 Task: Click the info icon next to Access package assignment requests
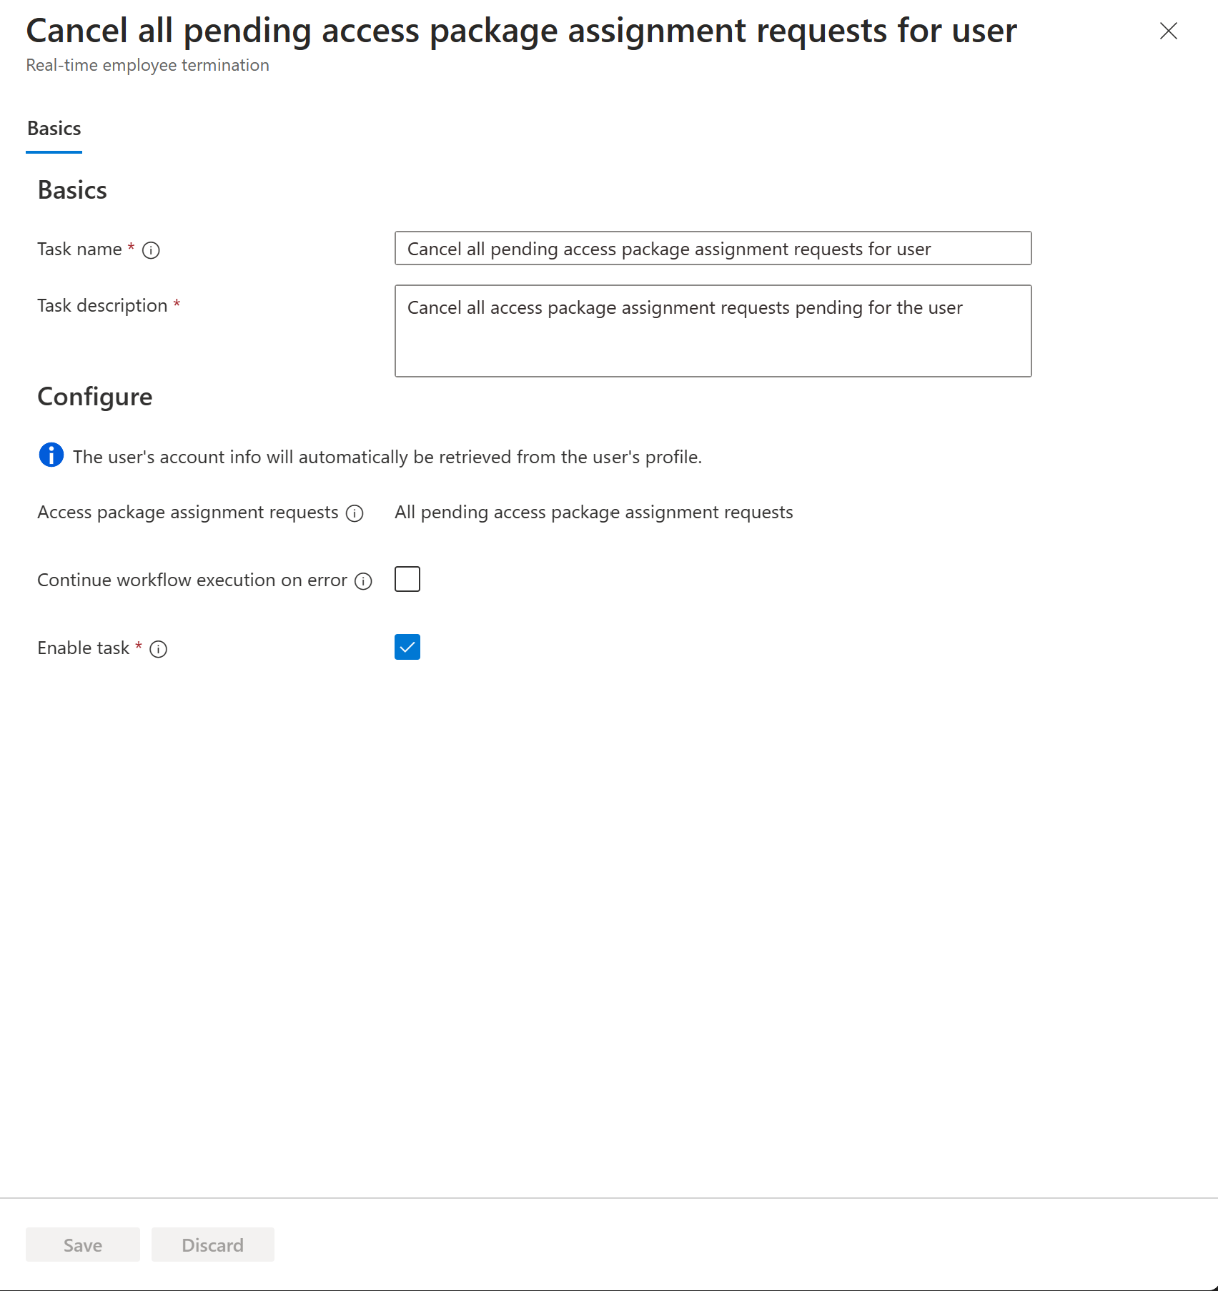tap(355, 513)
